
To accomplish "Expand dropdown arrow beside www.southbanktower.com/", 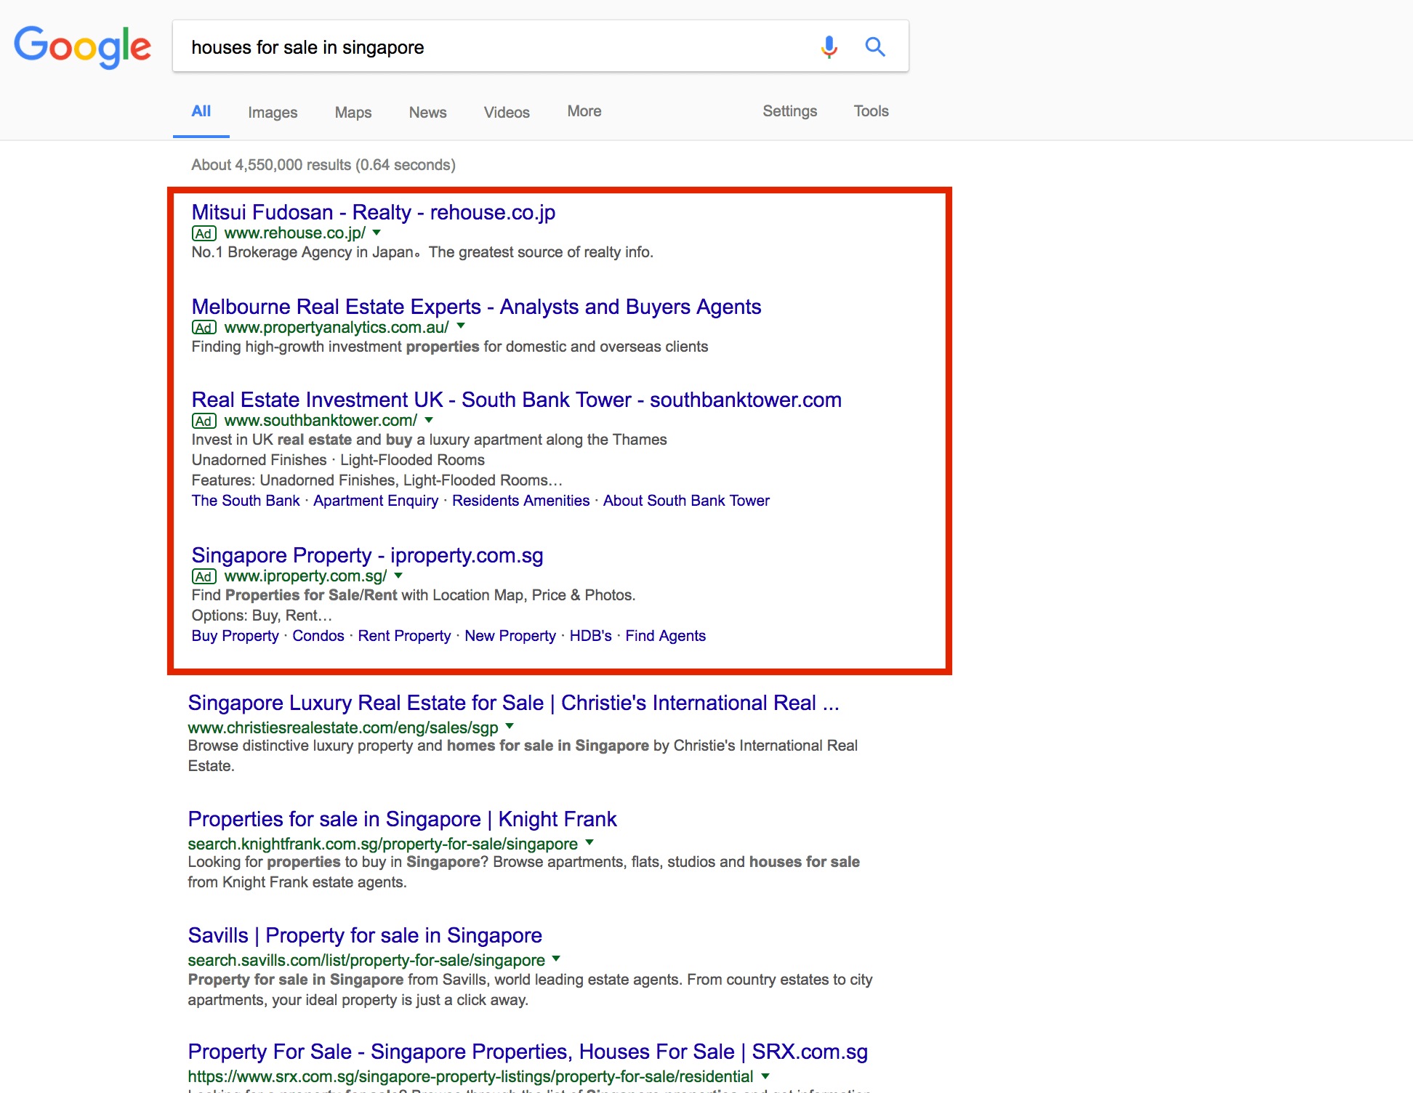I will pyautogui.click(x=429, y=419).
